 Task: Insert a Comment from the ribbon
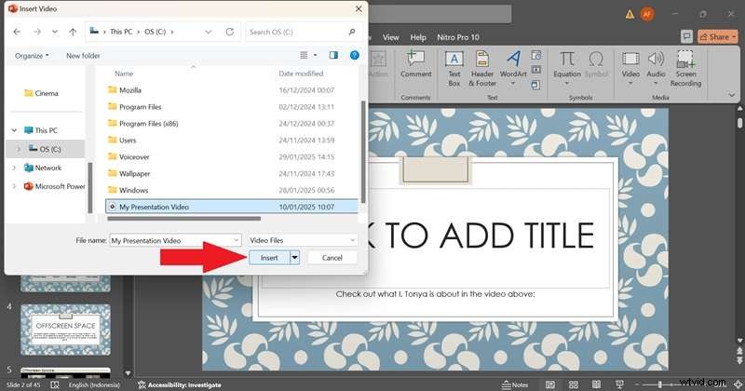pos(415,65)
